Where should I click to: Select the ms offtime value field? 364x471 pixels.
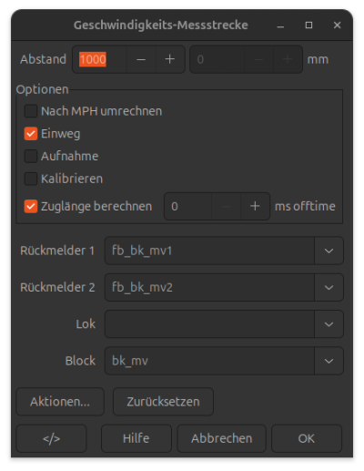tap(188, 207)
